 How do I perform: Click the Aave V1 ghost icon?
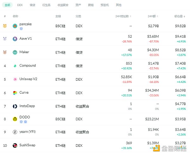click(x=15, y=39)
